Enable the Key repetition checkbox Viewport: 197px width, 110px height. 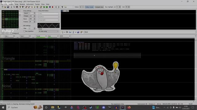[24, 31]
